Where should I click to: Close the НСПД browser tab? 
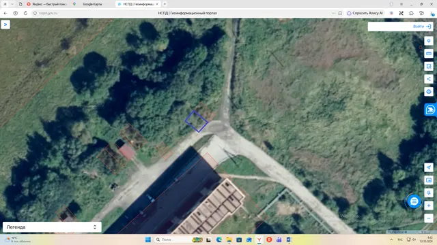(157, 4)
